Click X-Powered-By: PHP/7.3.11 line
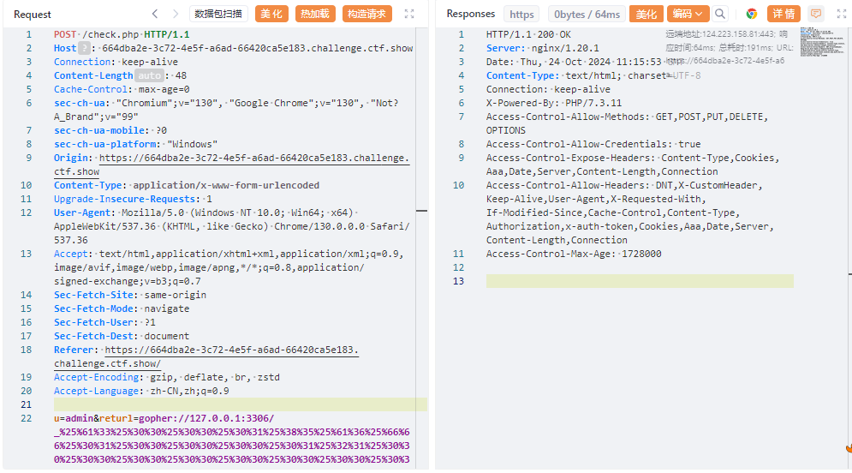This screenshot has height=473, width=852. point(554,103)
